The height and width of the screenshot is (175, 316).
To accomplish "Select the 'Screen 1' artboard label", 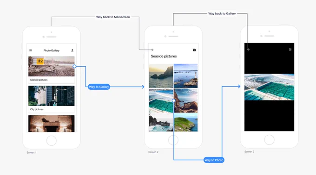I will (x=32, y=152).
